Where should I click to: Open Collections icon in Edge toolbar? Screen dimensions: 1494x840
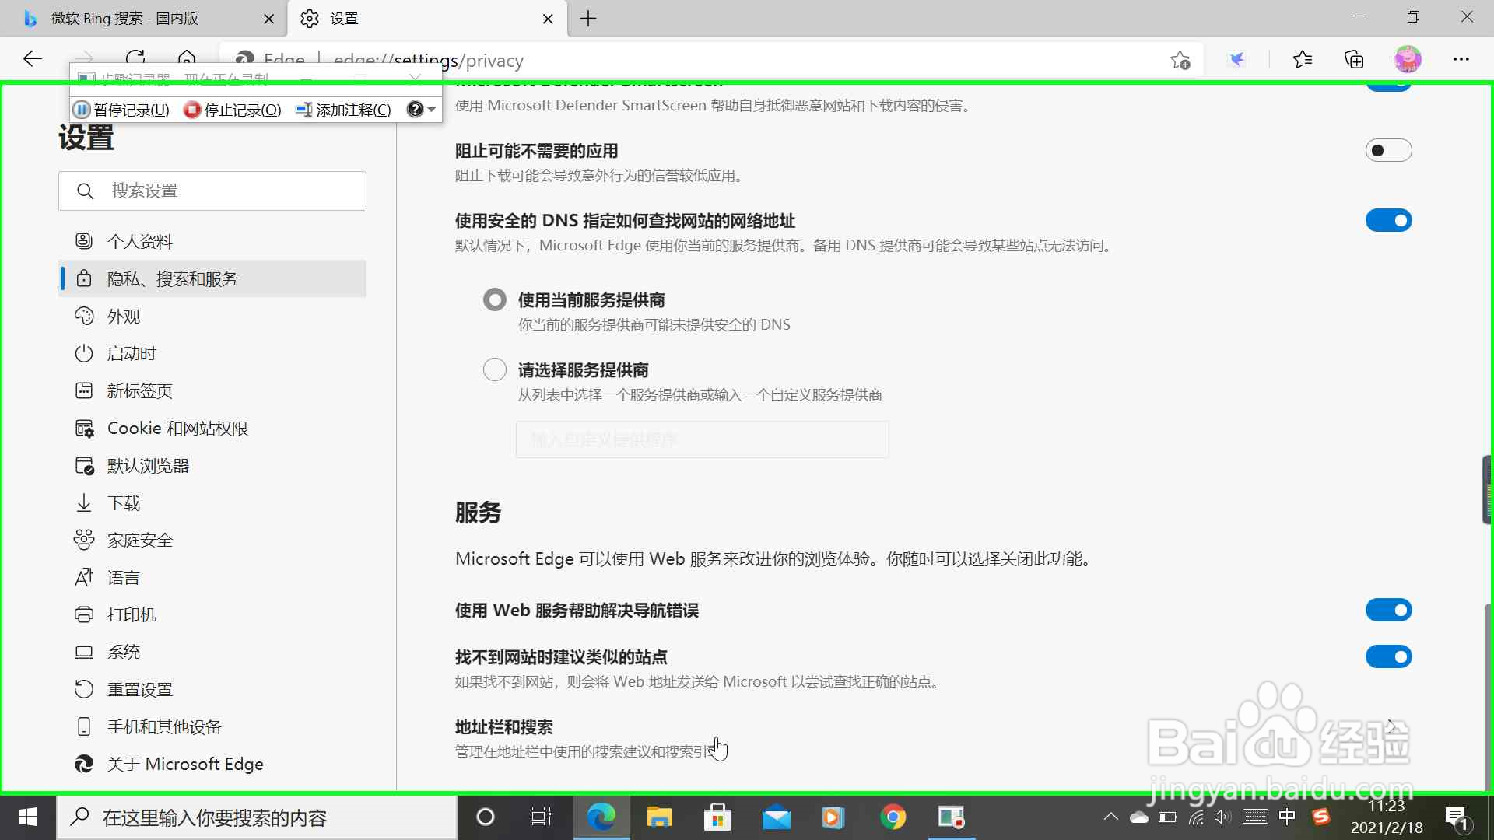click(1354, 59)
